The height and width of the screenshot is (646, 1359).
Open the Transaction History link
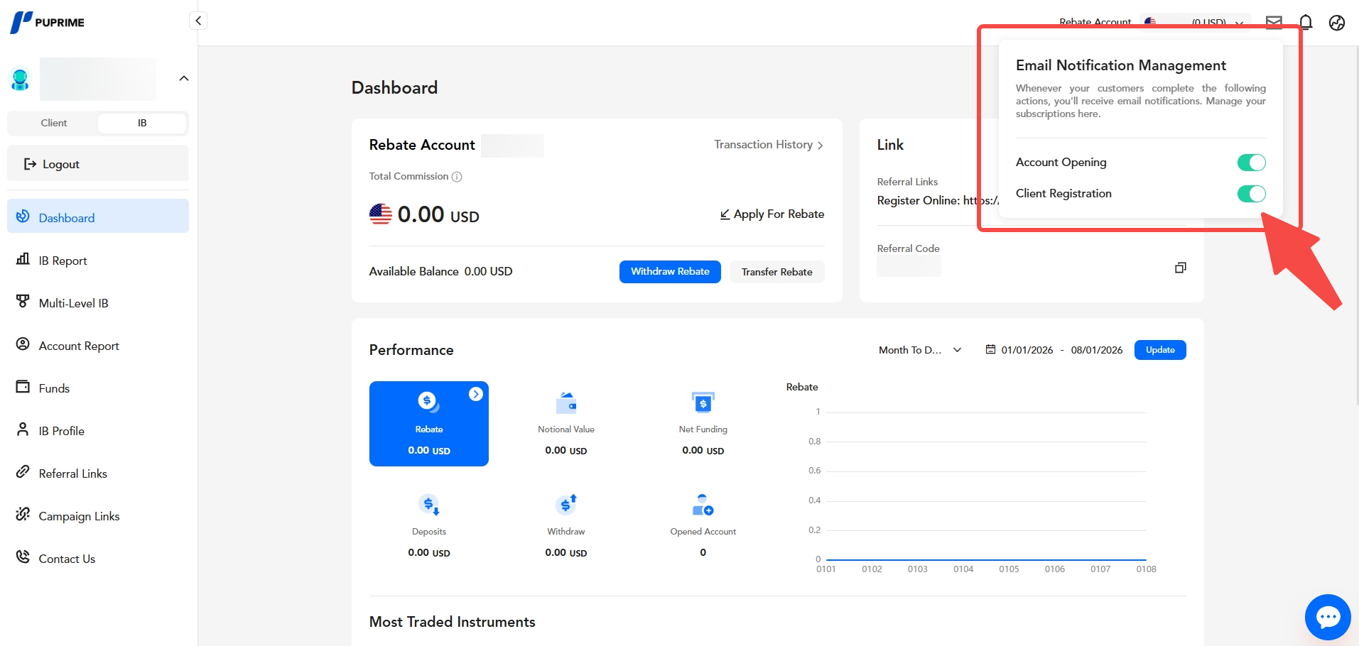pyautogui.click(x=768, y=145)
